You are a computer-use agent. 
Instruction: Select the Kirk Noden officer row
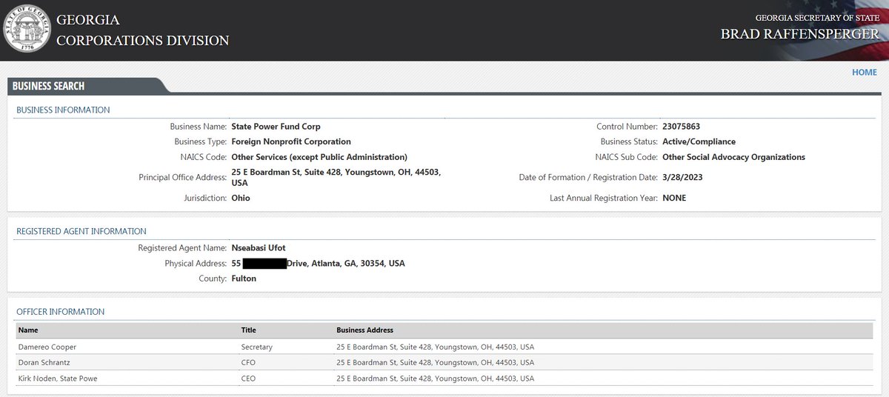[58, 378]
